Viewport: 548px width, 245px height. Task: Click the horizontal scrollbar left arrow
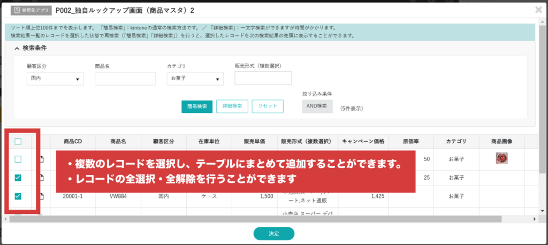6,219
